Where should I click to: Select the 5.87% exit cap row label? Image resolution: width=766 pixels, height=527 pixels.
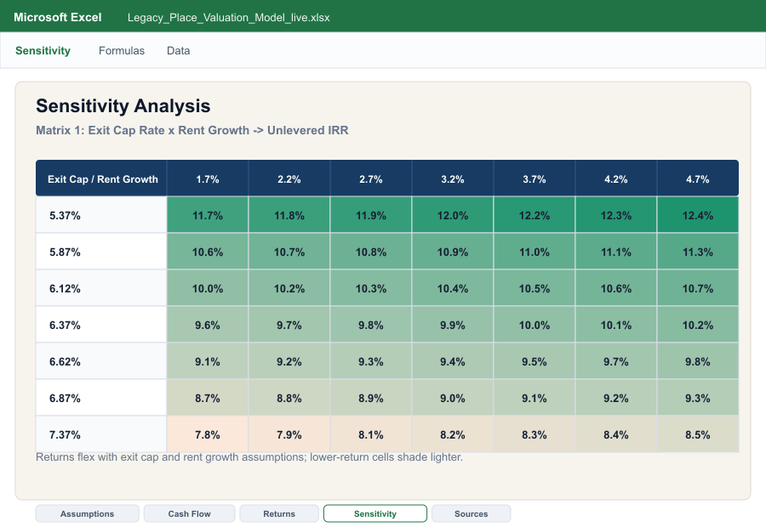(101, 252)
